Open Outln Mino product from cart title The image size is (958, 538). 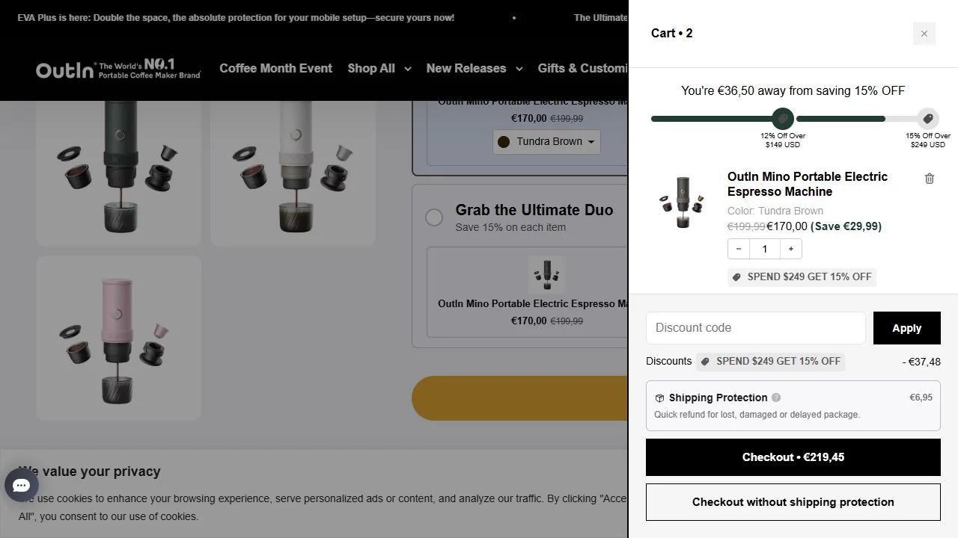point(808,184)
